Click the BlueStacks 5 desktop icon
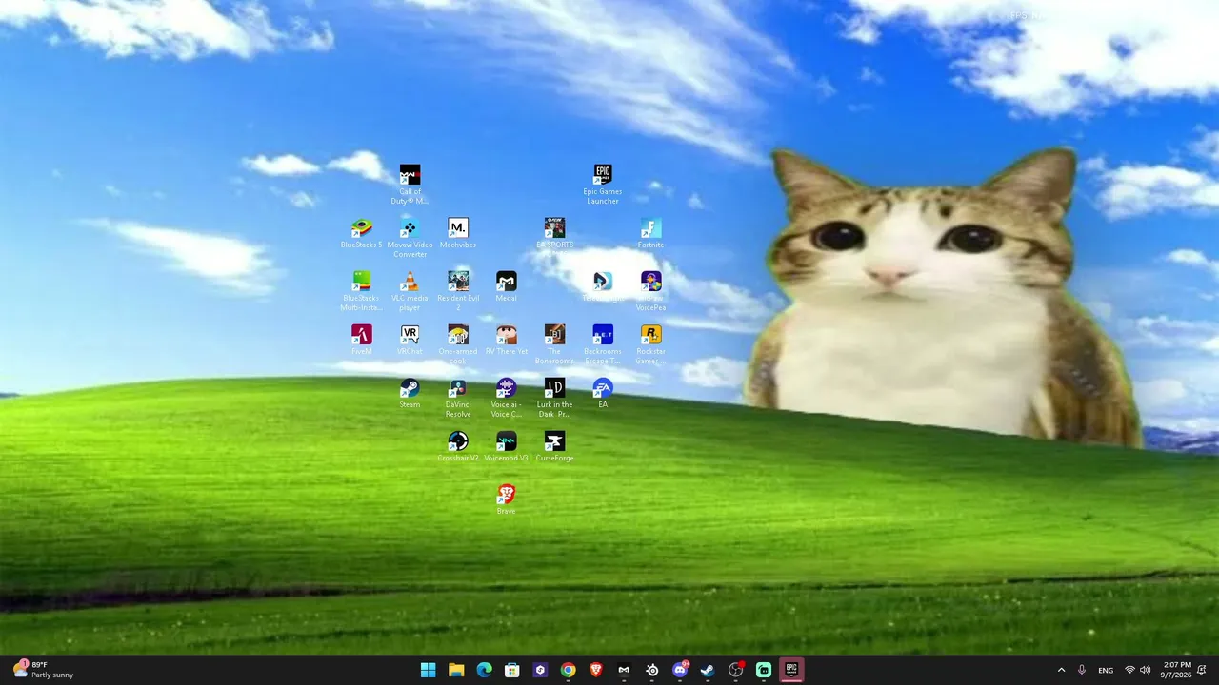 coord(361,234)
